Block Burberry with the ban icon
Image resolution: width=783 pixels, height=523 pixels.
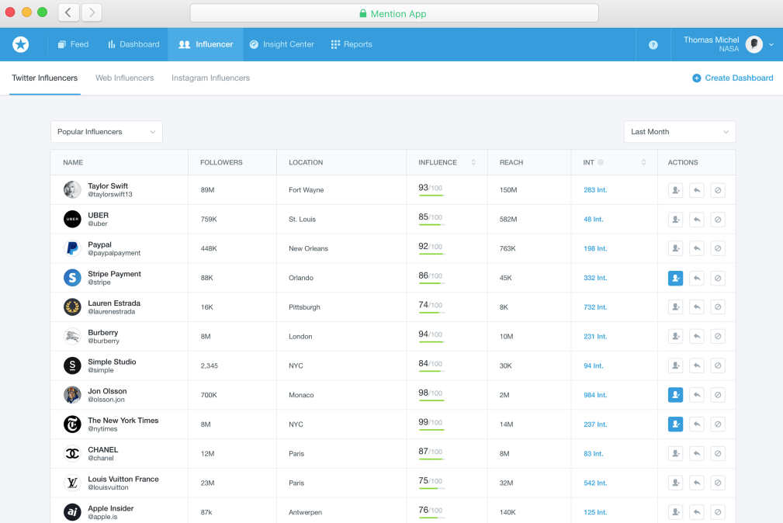point(718,336)
